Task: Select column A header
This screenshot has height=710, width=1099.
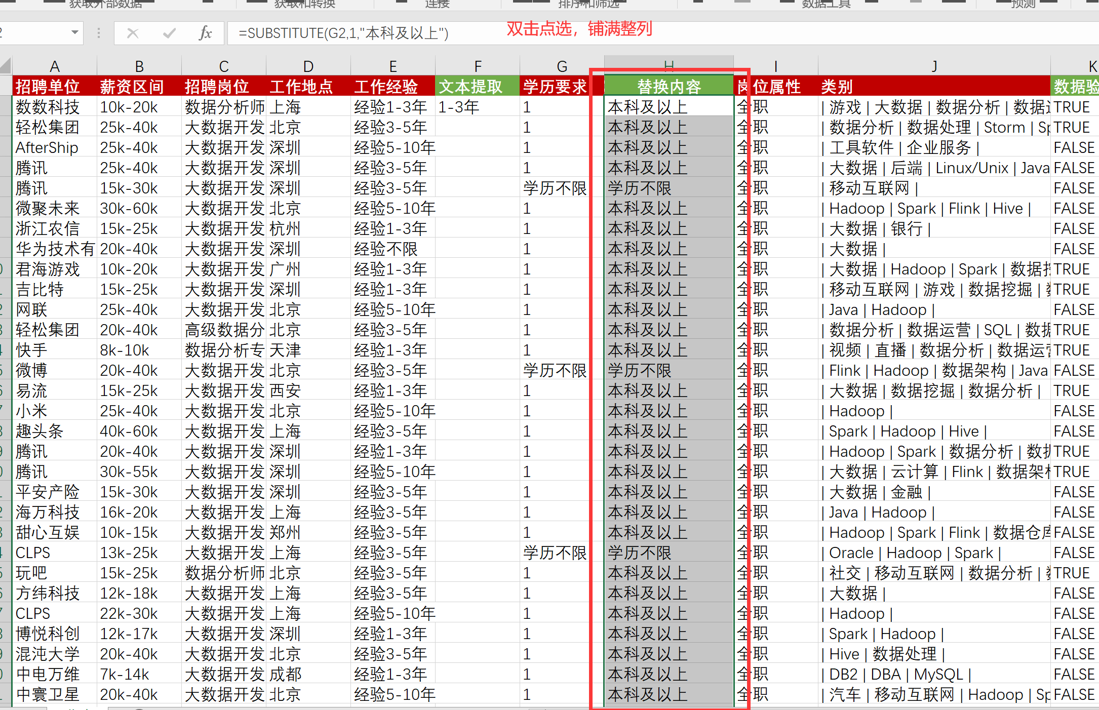Action: (x=55, y=66)
